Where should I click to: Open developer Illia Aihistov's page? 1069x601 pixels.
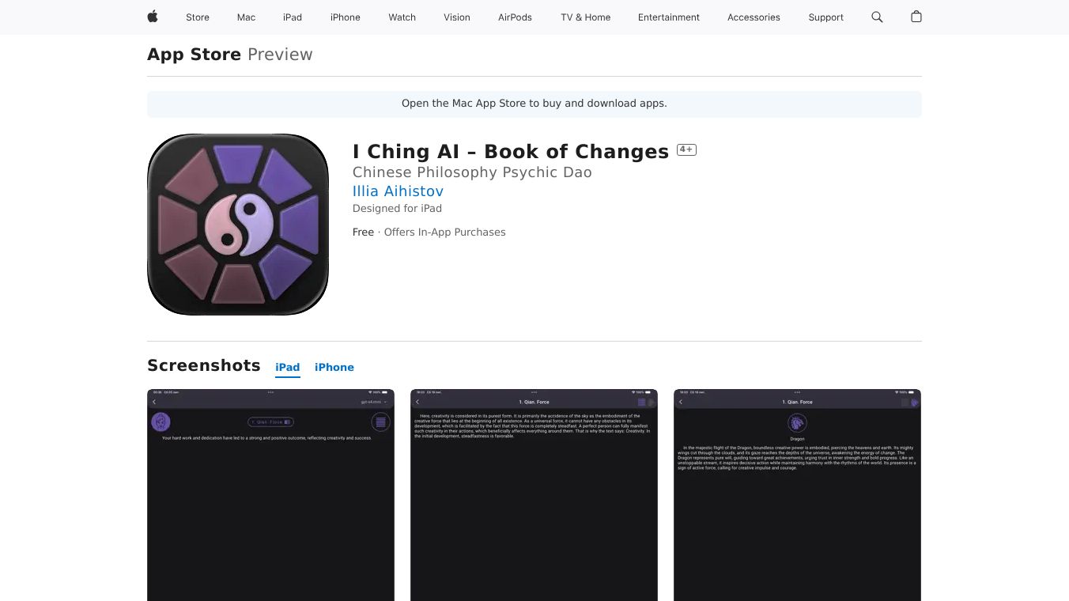(x=398, y=191)
